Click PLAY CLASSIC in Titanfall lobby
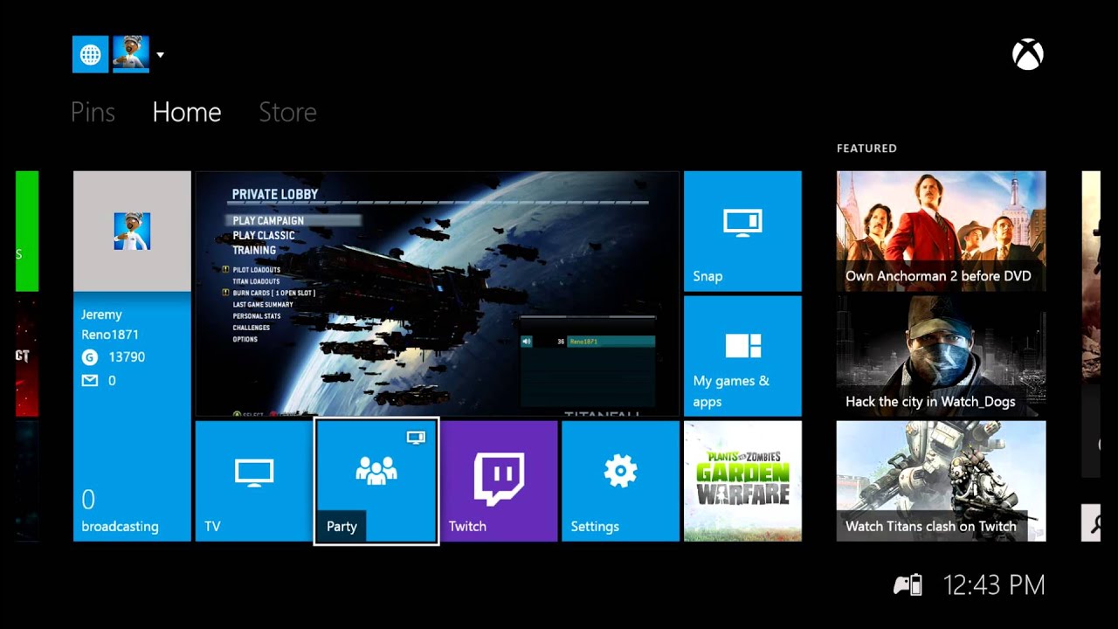The height and width of the screenshot is (629, 1118). pyautogui.click(x=264, y=235)
